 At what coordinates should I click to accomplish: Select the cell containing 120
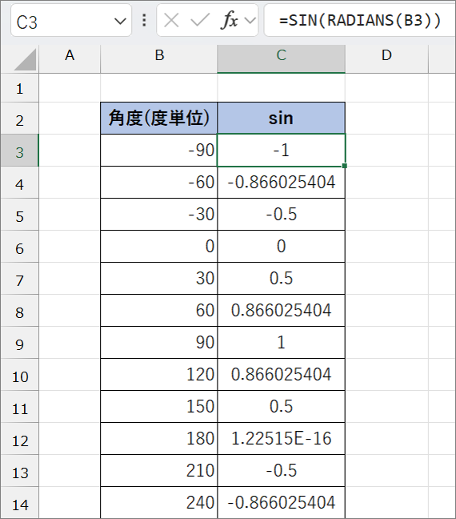(x=159, y=375)
